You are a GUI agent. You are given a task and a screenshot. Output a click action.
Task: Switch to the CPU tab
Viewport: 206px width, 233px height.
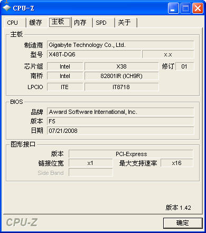(15, 23)
